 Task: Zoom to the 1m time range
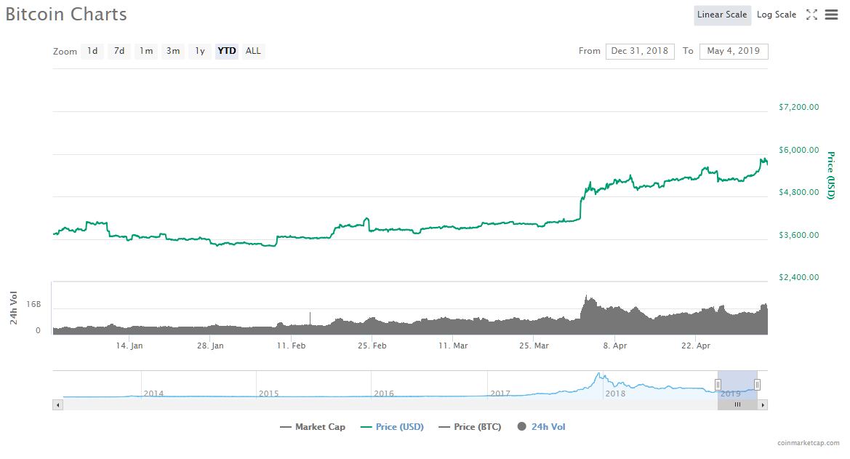click(145, 51)
